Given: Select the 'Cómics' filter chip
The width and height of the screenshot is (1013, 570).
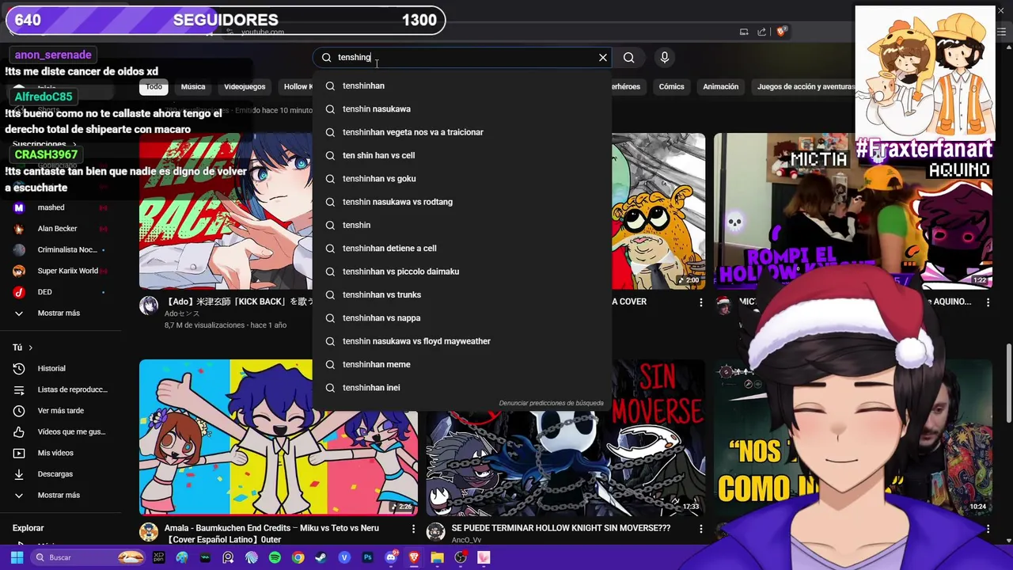Looking at the screenshot, I should pyautogui.click(x=671, y=86).
